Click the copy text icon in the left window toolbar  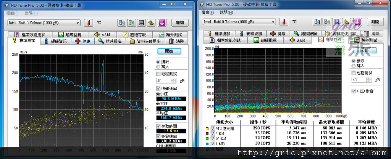point(122,23)
